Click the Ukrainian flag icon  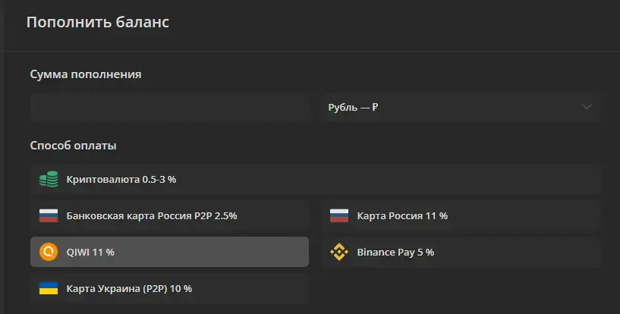point(49,288)
